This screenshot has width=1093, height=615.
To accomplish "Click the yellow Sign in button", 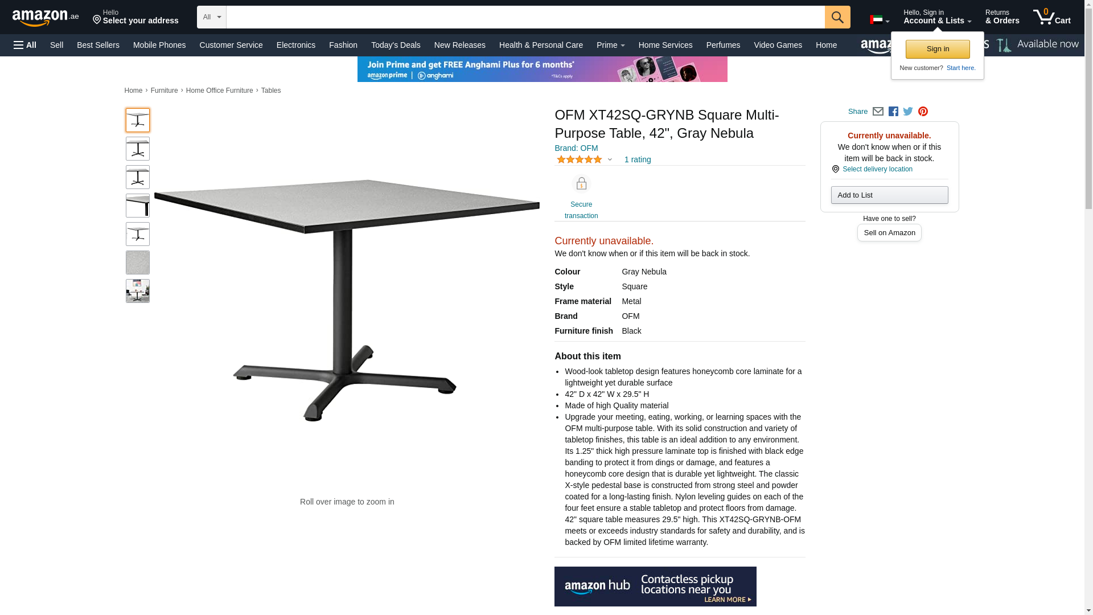I will point(938,49).
